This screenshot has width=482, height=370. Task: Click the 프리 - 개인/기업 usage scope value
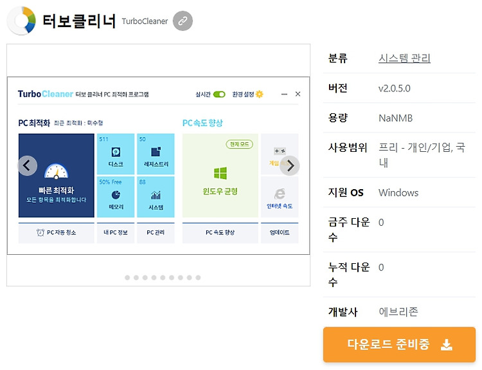tap(422, 155)
